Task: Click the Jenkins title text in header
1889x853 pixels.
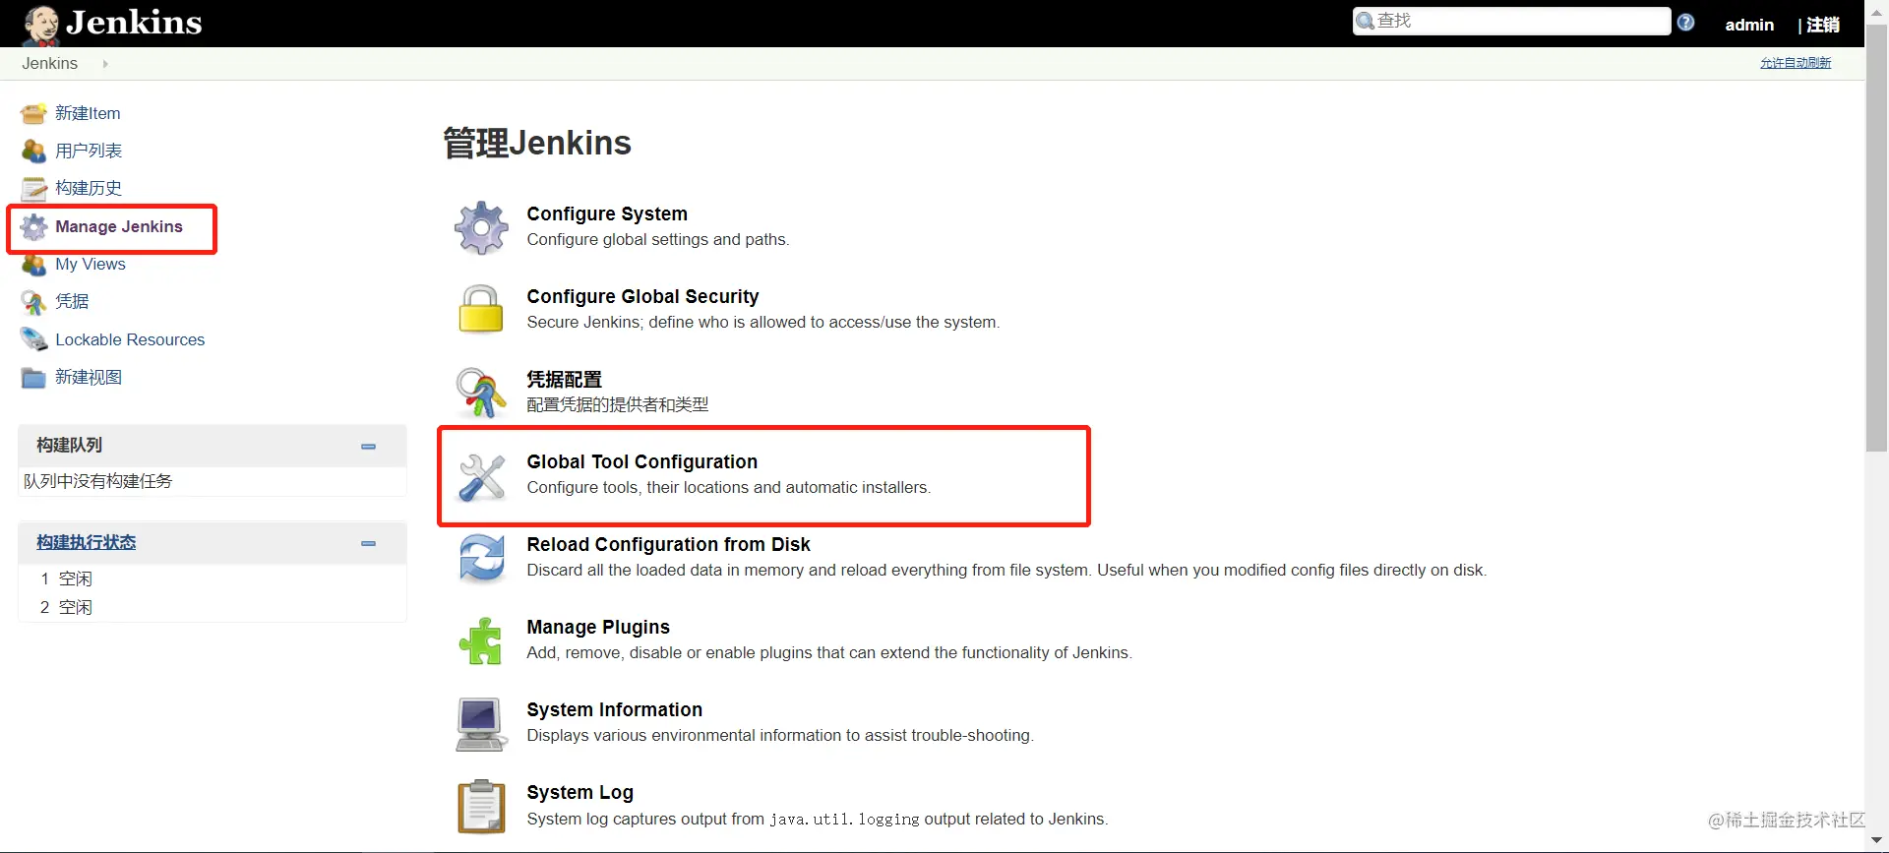Action: [x=134, y=23]
